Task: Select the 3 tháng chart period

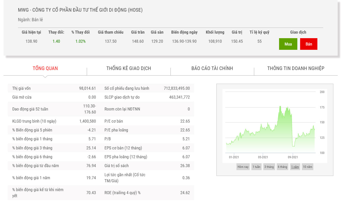Action: point(269,167)
